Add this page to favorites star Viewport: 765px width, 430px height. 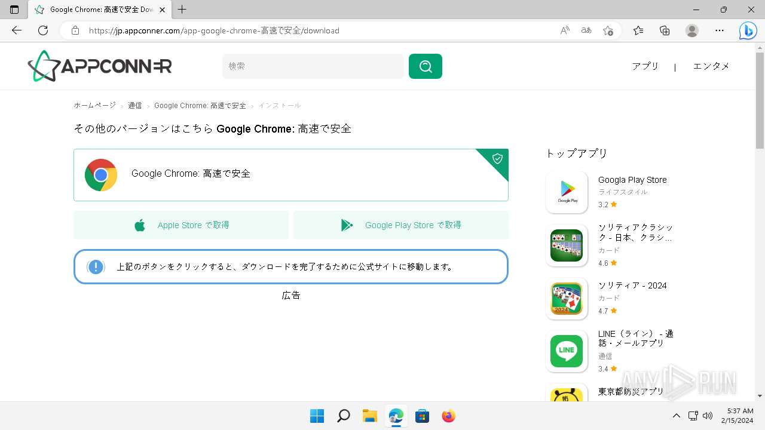[x=608, y=30]
